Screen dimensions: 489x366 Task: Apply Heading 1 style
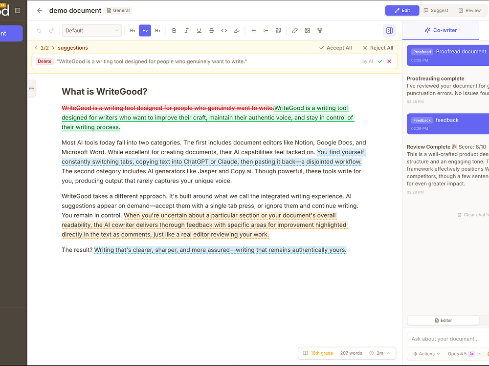(x=133, y=30)
